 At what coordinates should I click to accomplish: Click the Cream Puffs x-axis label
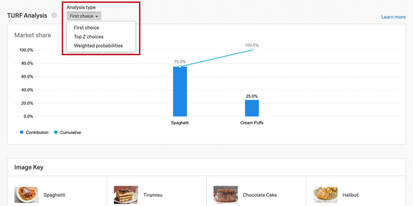pyautogui.click(x=252, y=123)
